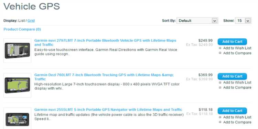Add nuvi 2555LMT to Wish List

coord(237,117)
